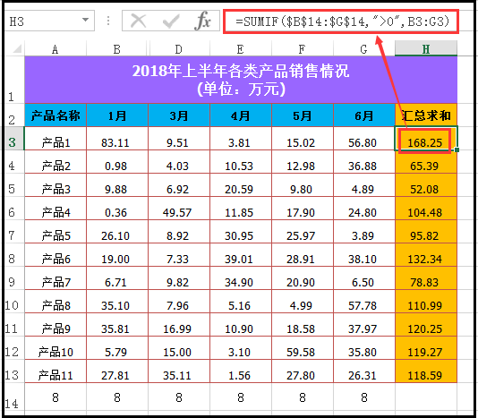Select cell 产品11
The width and height of the screenshot is (478, 418).
tap(55, 371)
